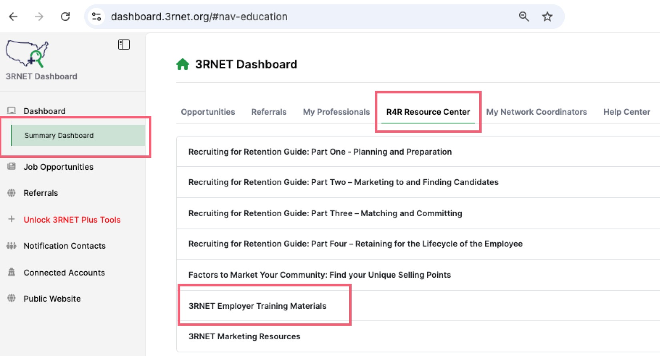Click the green home icon beside 3RNET Dashboard
This screenshot has height=356, width=660.
(x=183, y=64)
